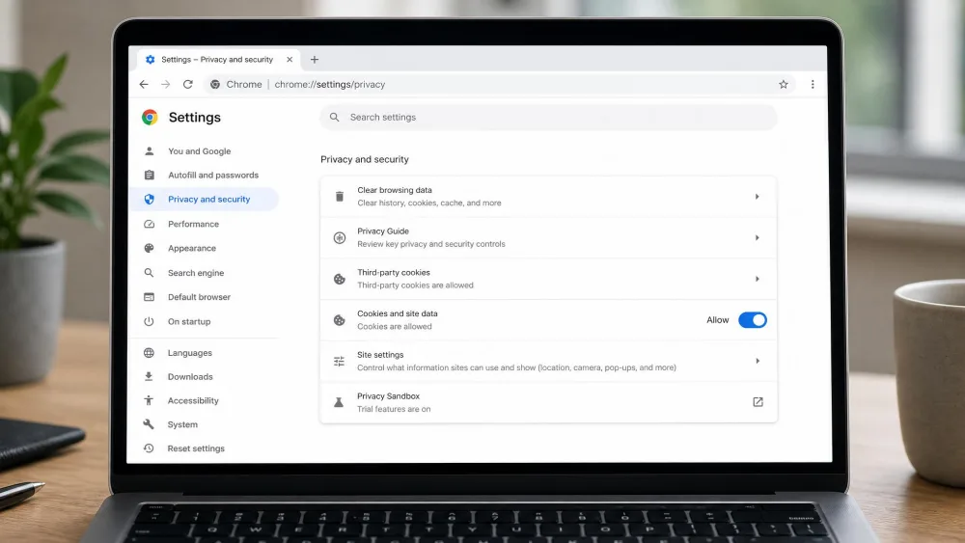Click the Reset settings history icon
This screenshot has height=543, width=965.
click(x=149, y=448)
